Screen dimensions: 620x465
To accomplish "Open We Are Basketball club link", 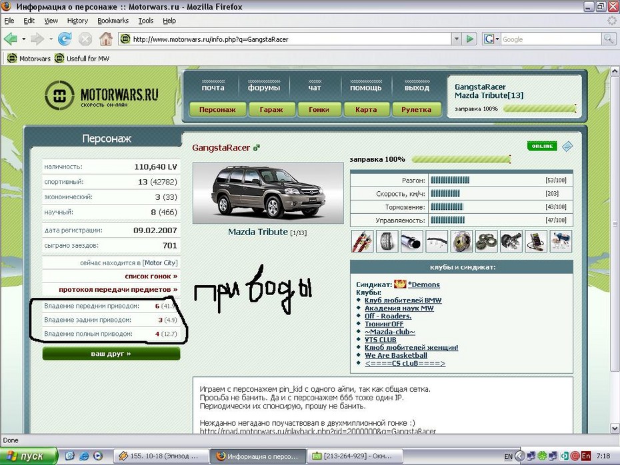I will click(x=396, y=356).
